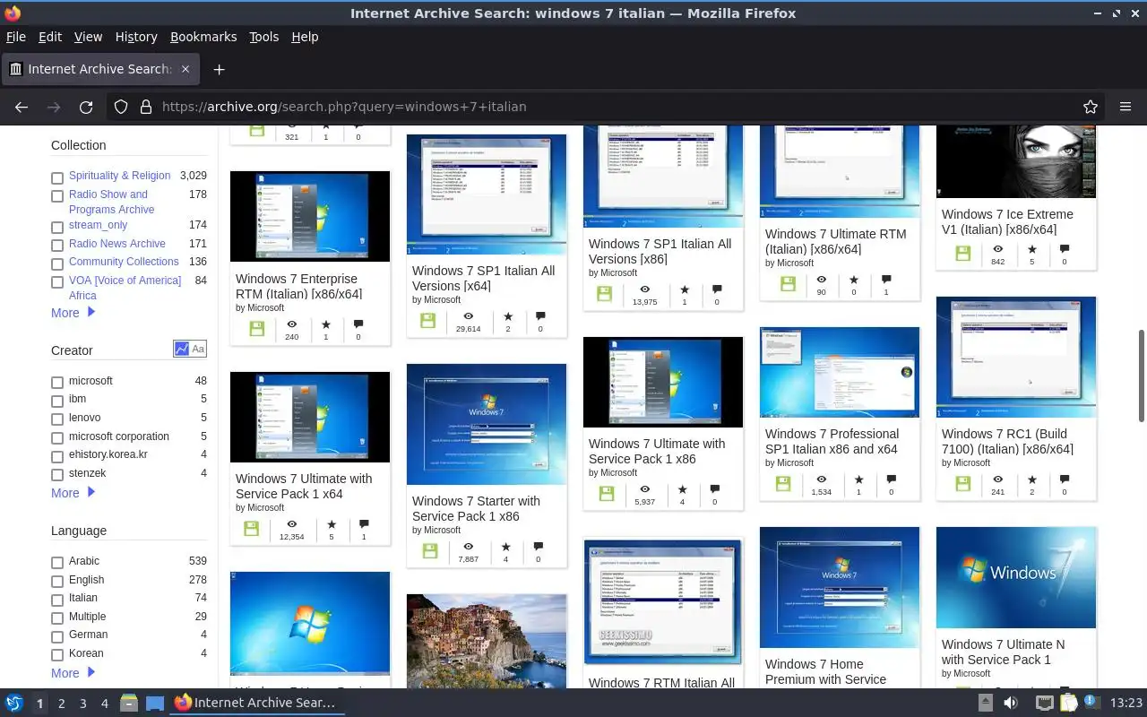The height and width of the screenshot is (717, 1147).
Task: Open the Help menu
Action: [305, 37]
